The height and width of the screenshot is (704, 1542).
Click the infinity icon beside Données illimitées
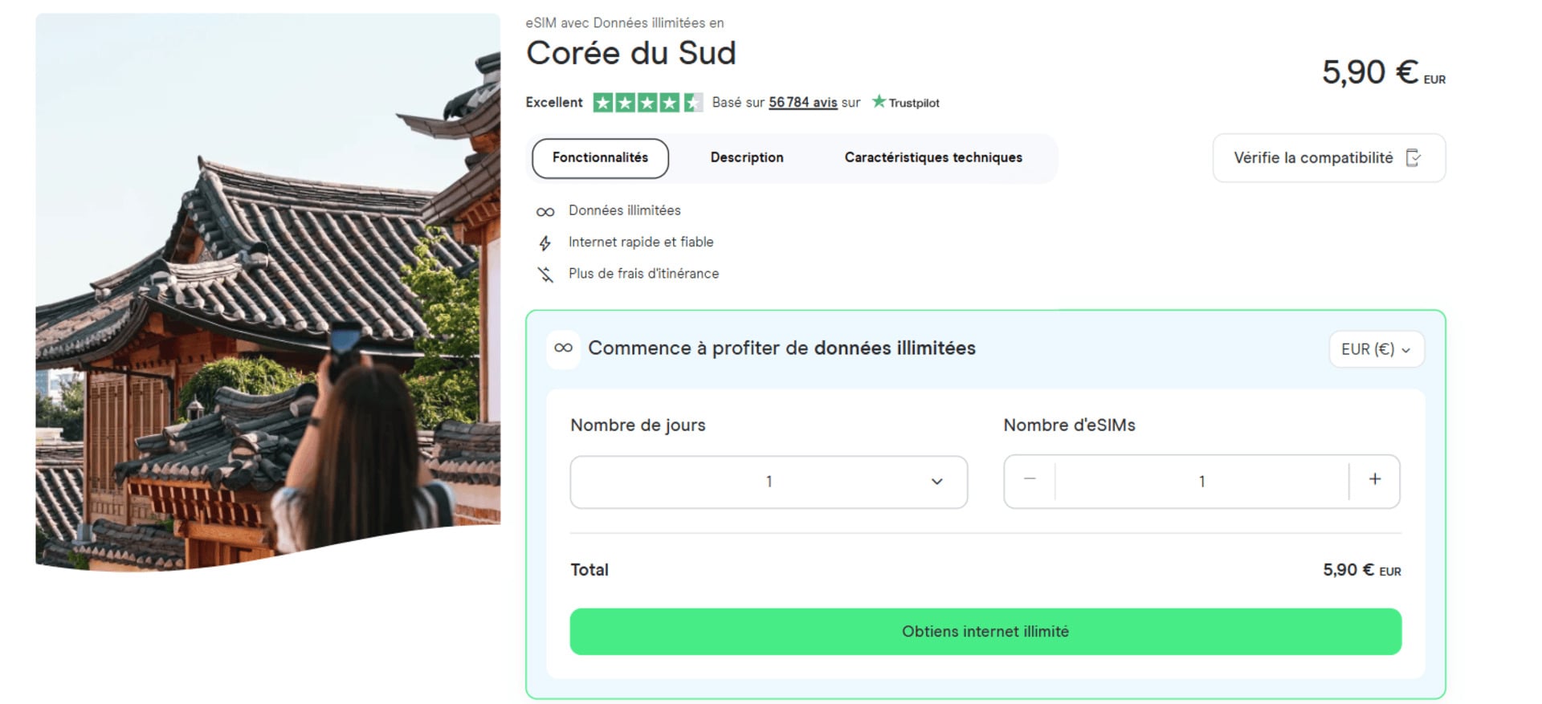545,210
